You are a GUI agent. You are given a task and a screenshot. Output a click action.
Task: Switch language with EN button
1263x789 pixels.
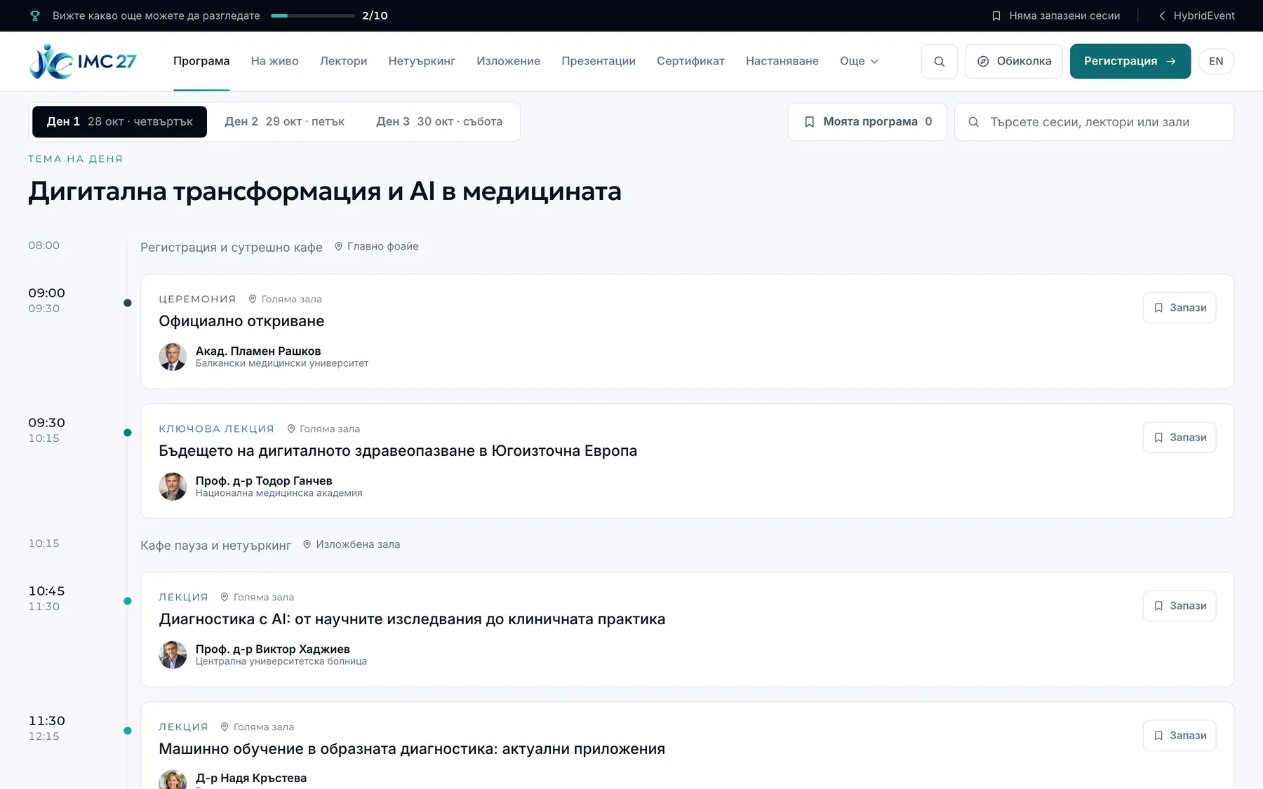[1216, 61]
